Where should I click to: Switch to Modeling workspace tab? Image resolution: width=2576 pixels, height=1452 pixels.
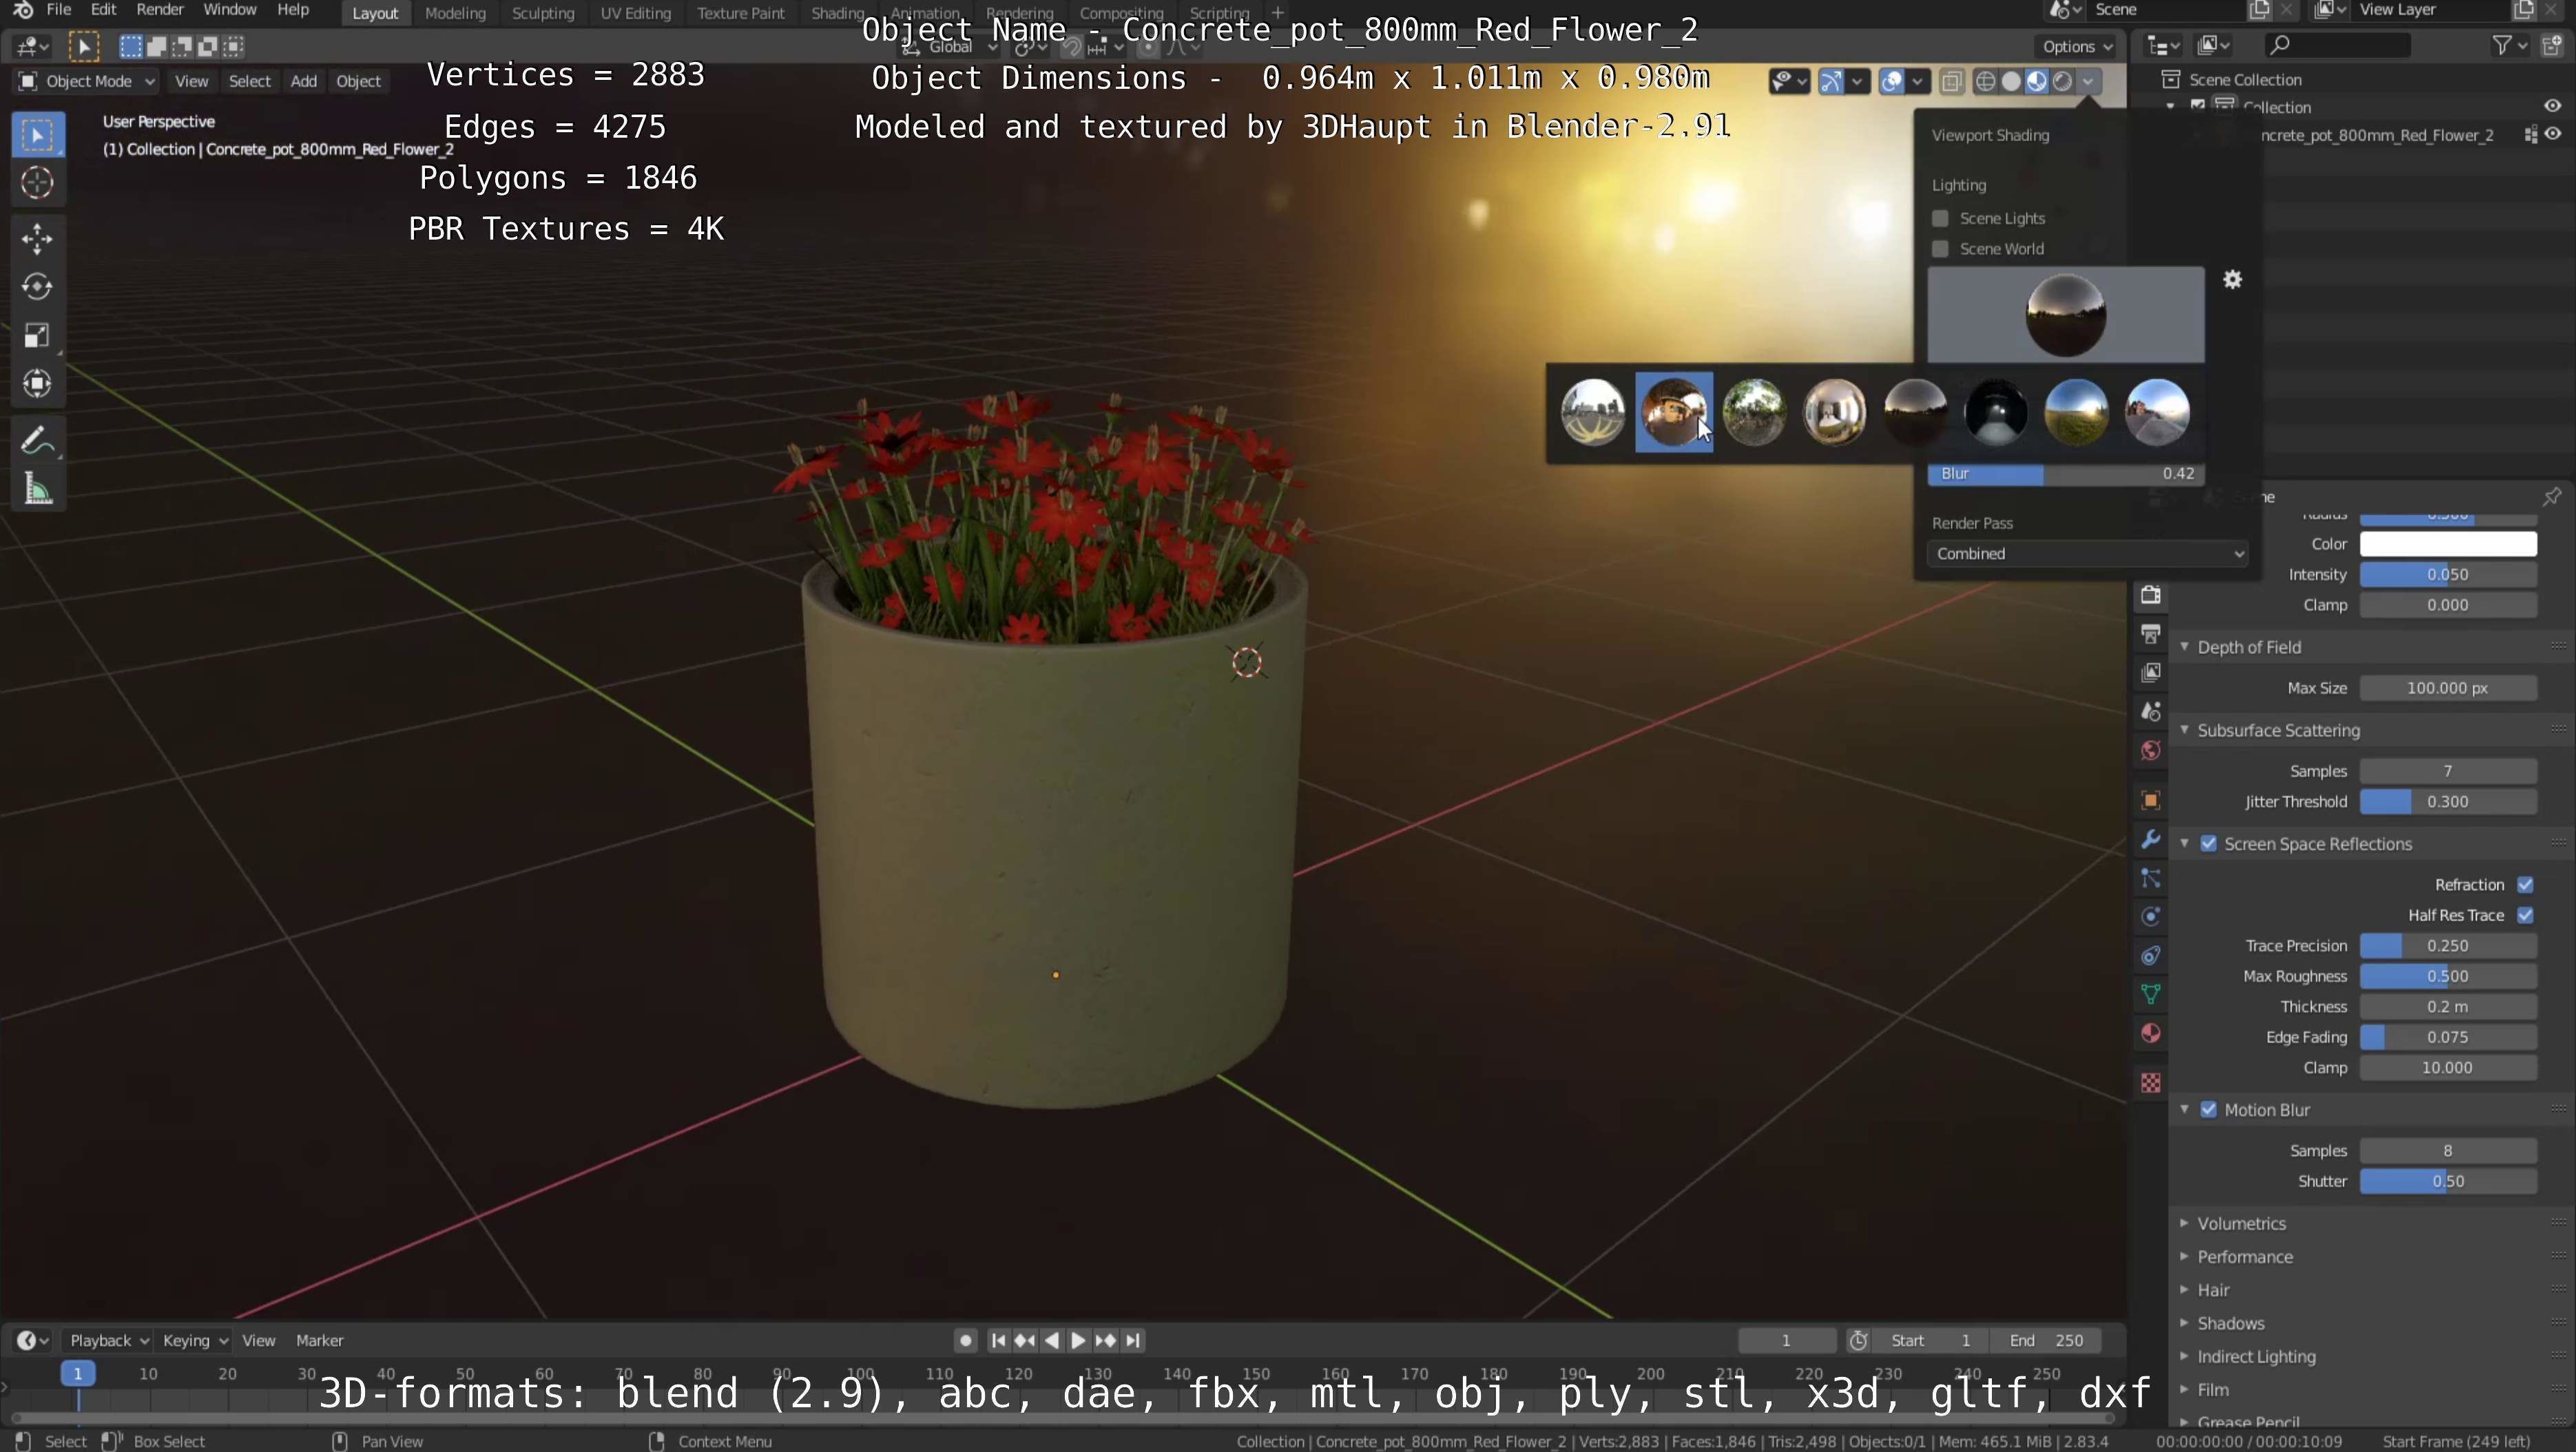click(x=455, y=13)
